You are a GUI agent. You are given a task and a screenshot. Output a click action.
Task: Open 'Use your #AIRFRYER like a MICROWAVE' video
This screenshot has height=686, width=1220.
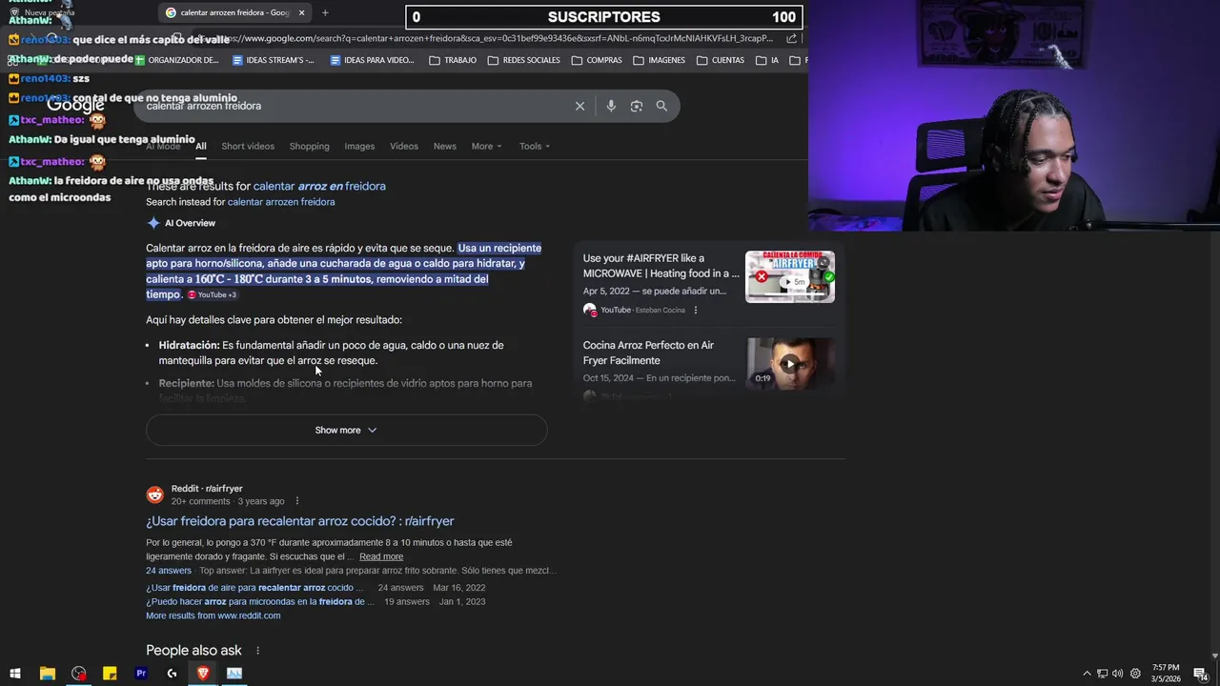click(661, 266)
